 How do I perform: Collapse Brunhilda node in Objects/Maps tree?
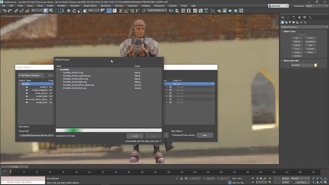(20, 84)
